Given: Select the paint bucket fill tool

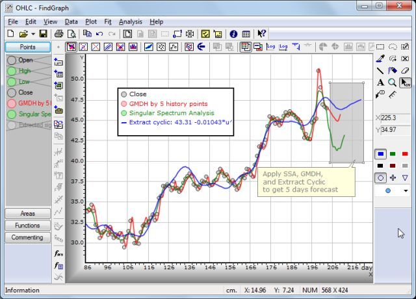Looking at the screenshot, I should click(393, 71).
